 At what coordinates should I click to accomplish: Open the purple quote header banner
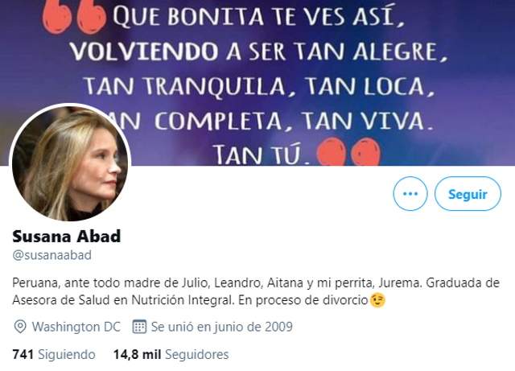[x=257, y=82]
